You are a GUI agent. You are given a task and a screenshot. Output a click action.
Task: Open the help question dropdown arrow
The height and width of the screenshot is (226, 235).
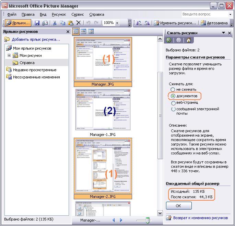click(x=230, y=14)
